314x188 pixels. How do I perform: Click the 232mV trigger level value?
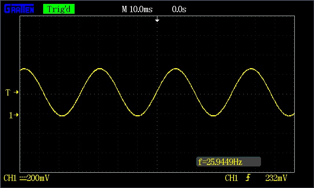pyautogui.click(x=276, y=178)
